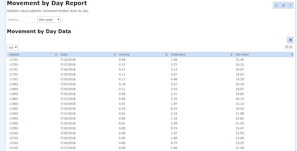
Task: Click Sedentary value 1.07
Action: (174, 133)
